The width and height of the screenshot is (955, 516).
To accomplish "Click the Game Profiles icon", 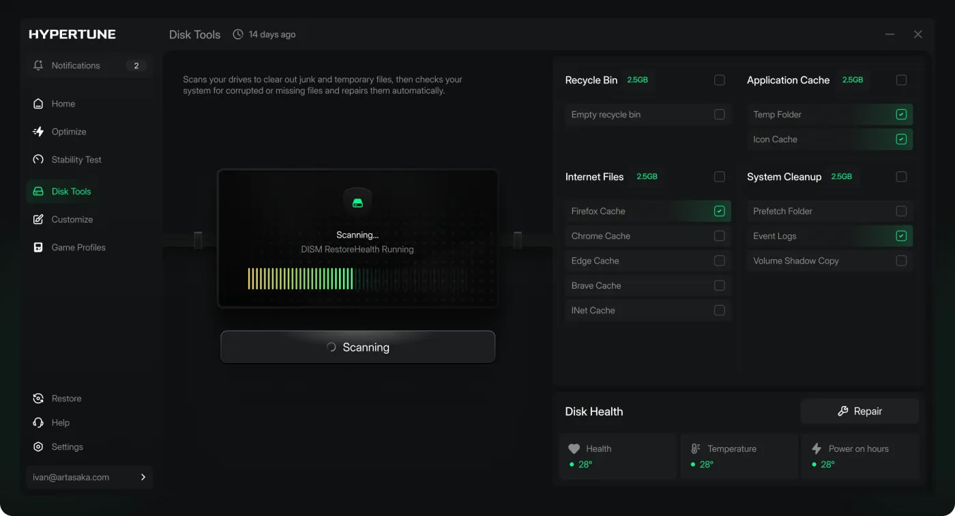I will pos(38,248).
